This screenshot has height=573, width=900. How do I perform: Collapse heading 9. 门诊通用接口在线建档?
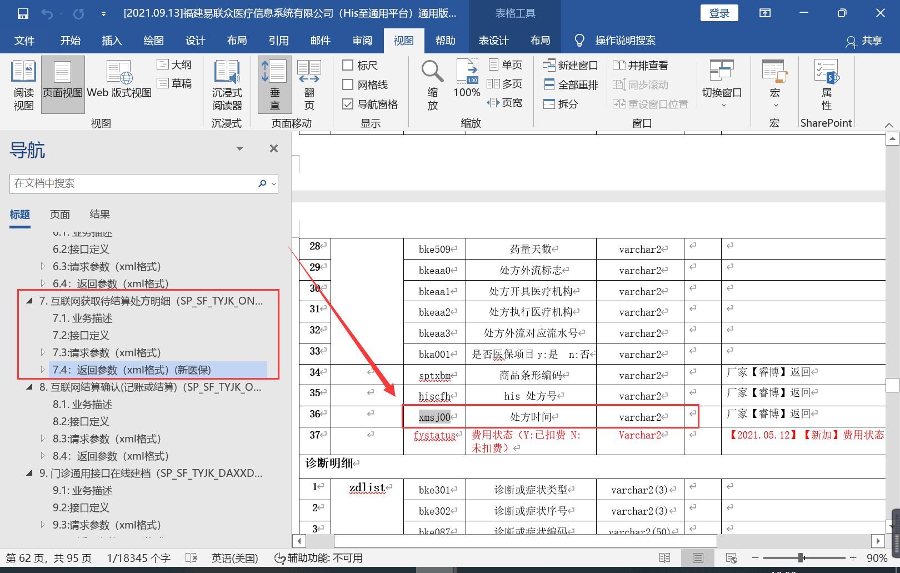[29, 473]
